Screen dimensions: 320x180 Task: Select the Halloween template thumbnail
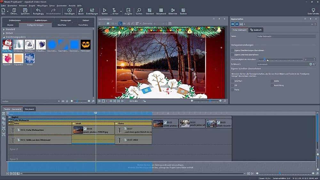(x=85, y=45)
